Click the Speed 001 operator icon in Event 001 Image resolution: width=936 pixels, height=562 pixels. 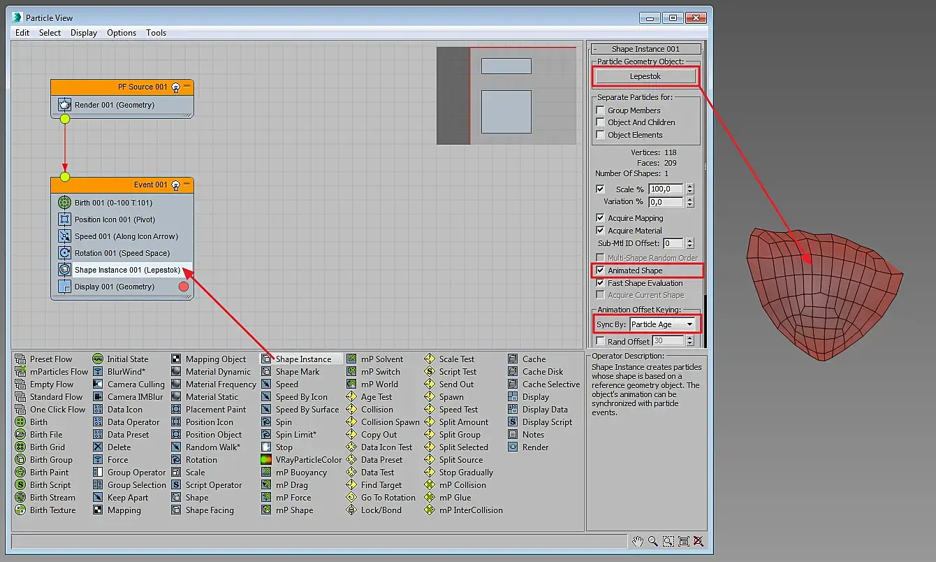pos(64,236)
